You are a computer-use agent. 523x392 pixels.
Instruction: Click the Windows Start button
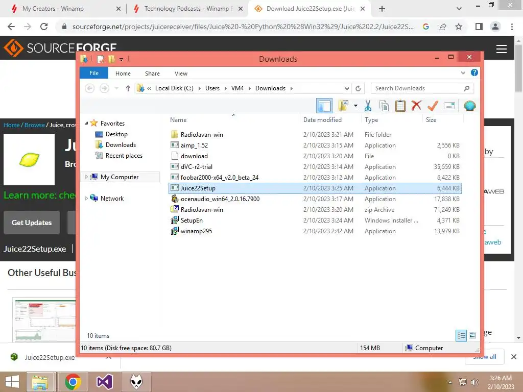point(12,382)
